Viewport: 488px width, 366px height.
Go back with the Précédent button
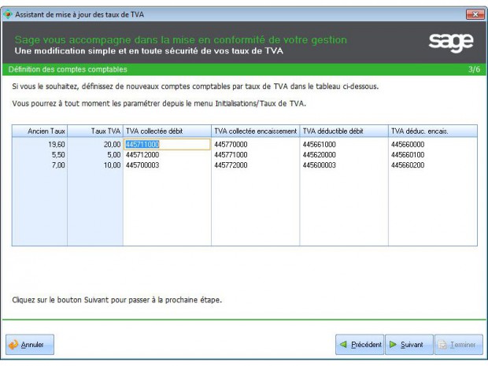[x=360, y=345]
